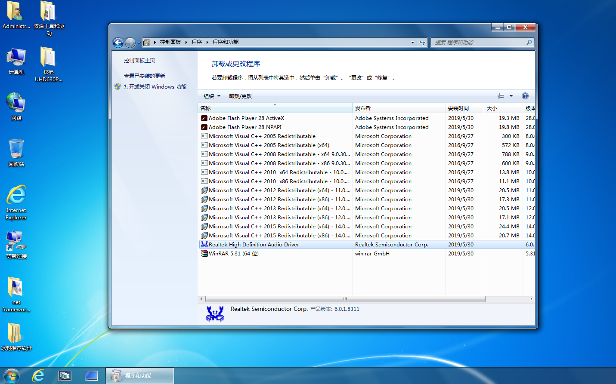Select the WinRAR 5.31 entry
Screen dimensions: 616x384
coord(233,254)
